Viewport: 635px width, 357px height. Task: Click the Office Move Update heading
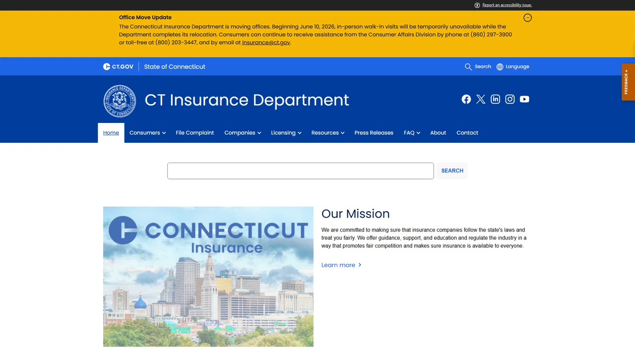(x=145, y=17)
